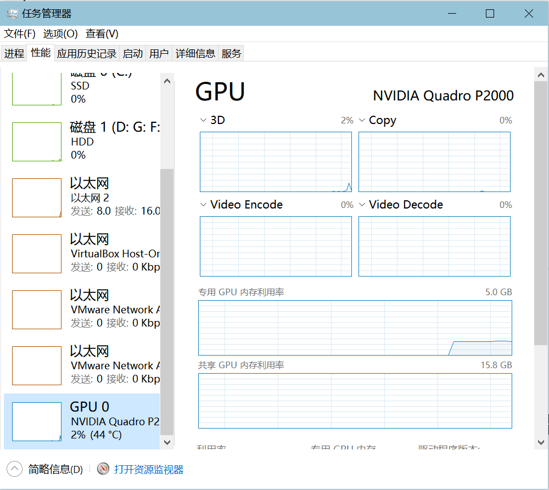Click the sidebar scrollbar thumb

click(167, 302)
